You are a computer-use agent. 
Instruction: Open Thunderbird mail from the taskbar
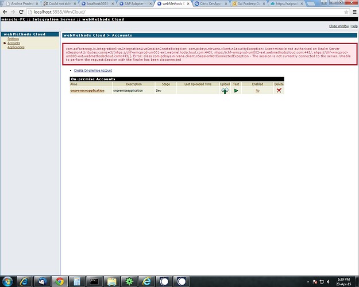tap(42, 281)
